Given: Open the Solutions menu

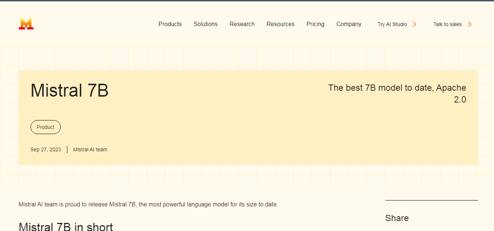Looking at the screenshot, I should (x=205, y=24).
